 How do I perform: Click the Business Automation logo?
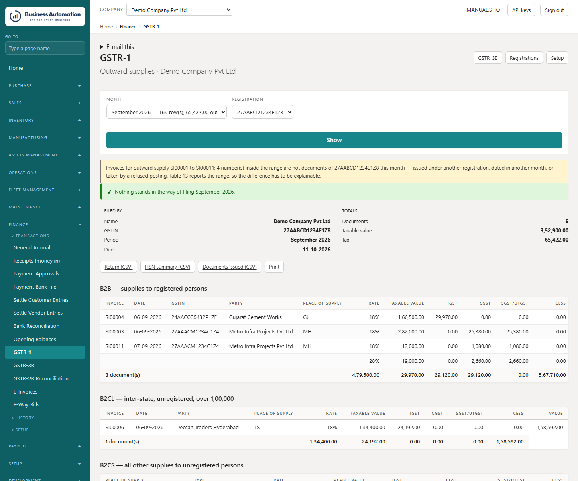(45, 16)
